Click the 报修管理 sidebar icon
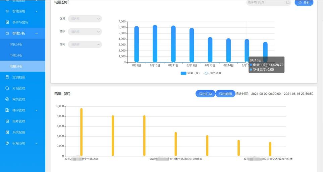The image size is (323, 172). pyautogui.click(x=7, y=121)
